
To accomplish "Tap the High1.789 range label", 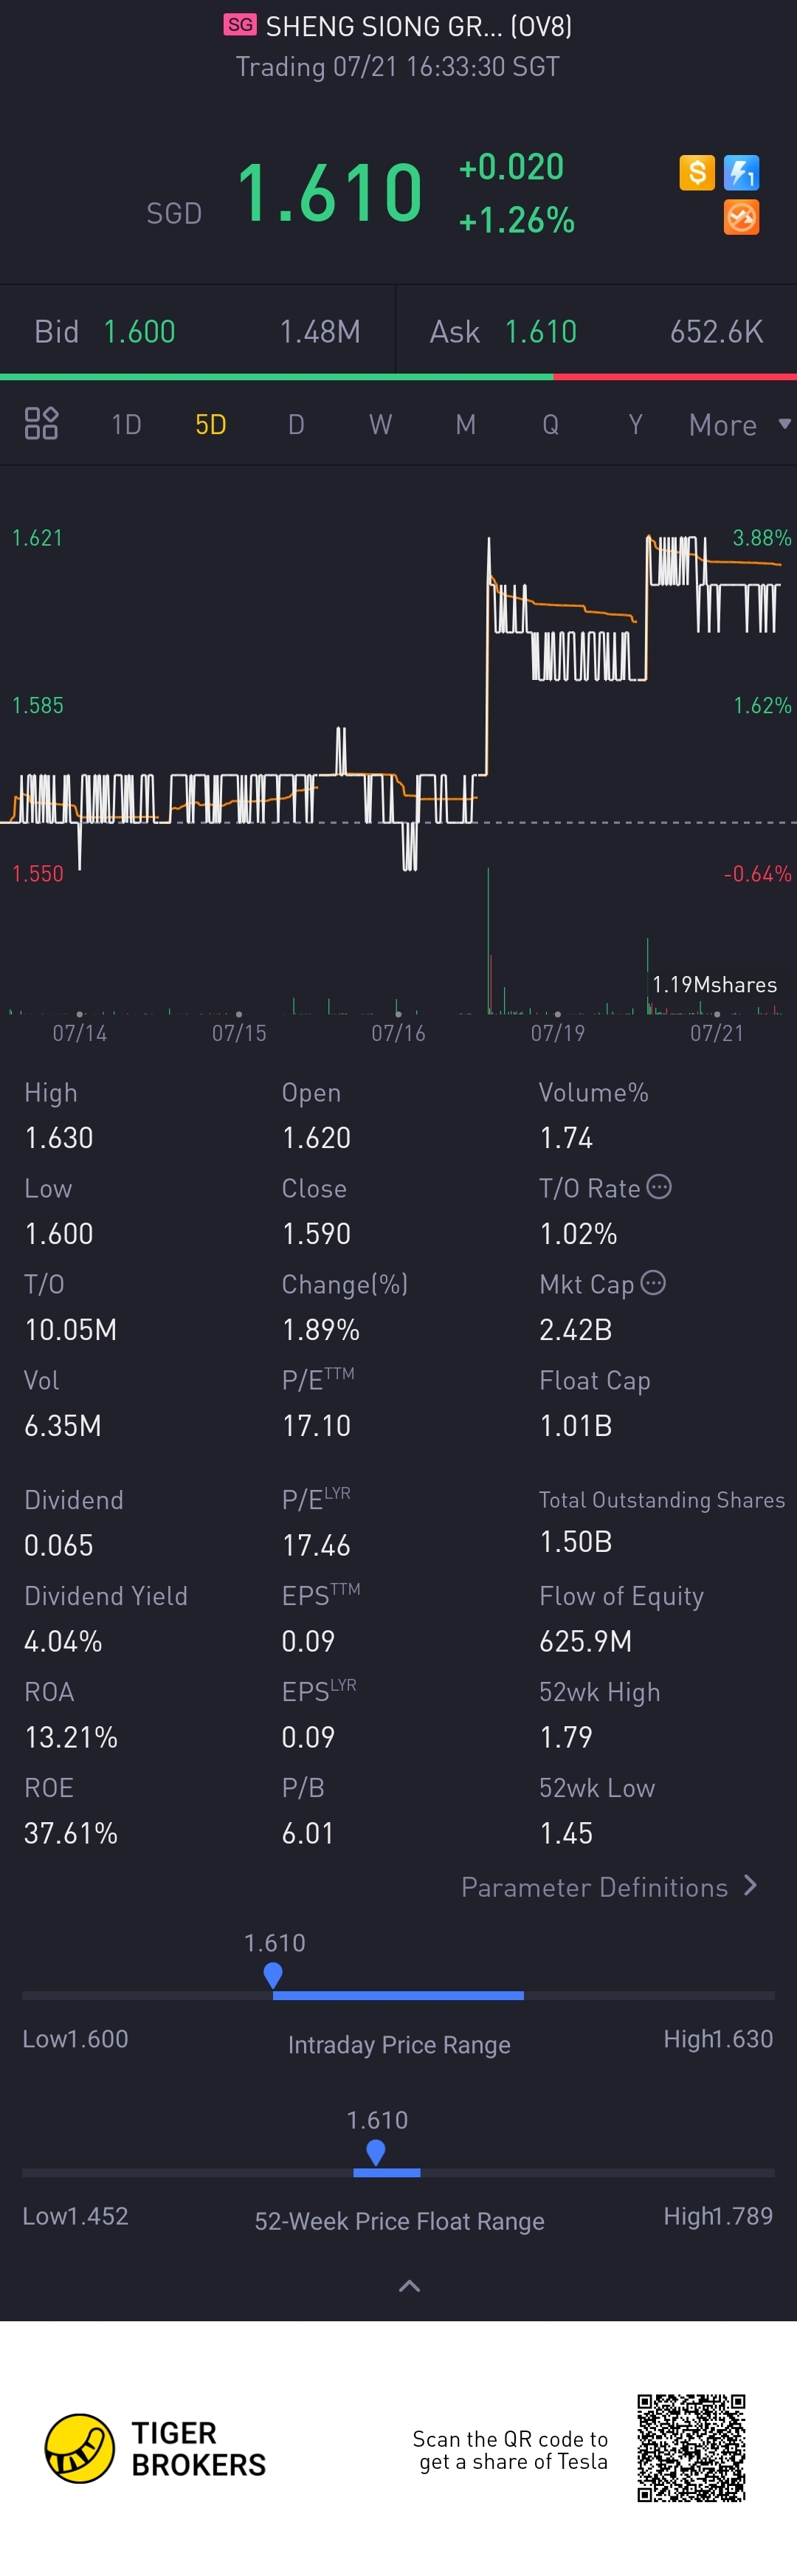I will point(718,2216).
